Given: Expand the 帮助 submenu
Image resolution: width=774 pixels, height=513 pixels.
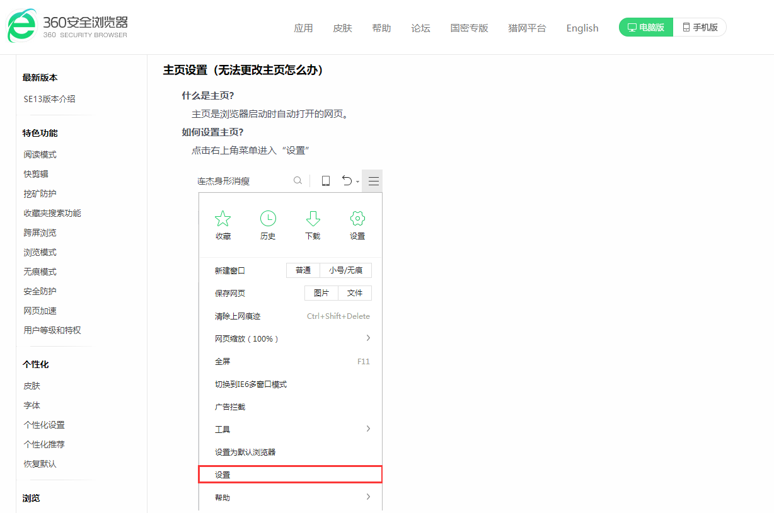Looking at the screenshot, I should click(x=368, y=497).
